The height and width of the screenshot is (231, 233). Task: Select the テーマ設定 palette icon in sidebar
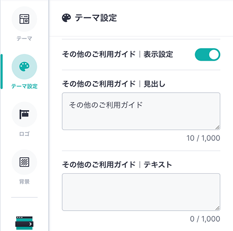(x=24, y=67)
